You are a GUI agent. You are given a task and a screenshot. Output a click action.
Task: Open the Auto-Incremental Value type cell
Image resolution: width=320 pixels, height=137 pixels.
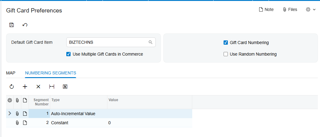[78, 114]
